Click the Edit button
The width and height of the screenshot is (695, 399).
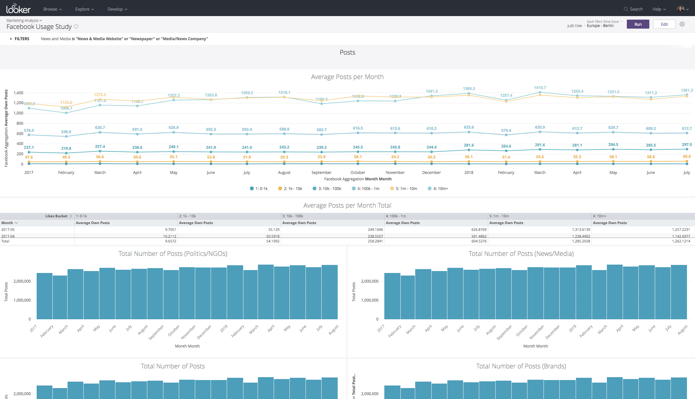[x=664, y=24]
